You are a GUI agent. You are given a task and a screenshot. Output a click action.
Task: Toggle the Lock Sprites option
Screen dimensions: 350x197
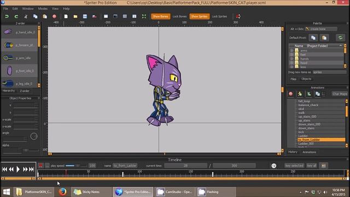tap(219, 16)
